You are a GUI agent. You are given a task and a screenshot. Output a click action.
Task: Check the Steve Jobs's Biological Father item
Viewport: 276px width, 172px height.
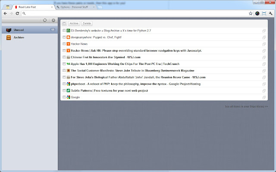pos(64,77)
